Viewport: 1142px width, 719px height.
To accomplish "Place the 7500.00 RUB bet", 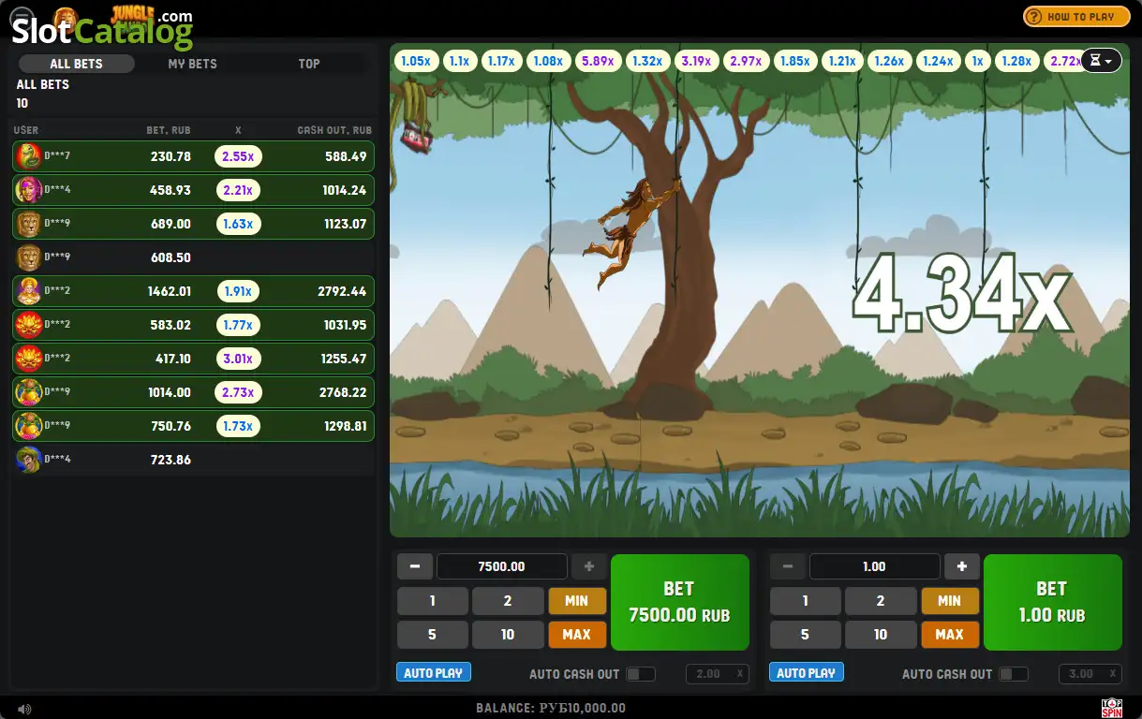I will 680,602.
